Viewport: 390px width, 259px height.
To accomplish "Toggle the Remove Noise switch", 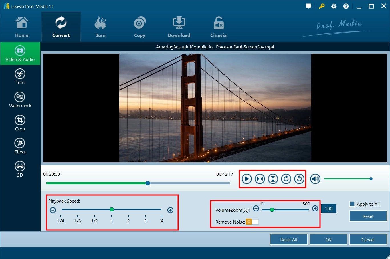I will point(252,222).
